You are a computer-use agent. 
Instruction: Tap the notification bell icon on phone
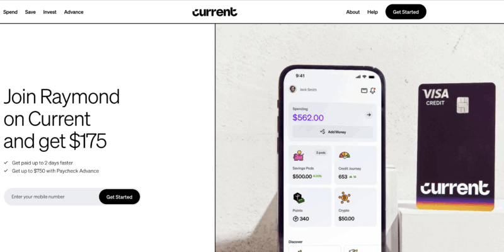point(372,90)
